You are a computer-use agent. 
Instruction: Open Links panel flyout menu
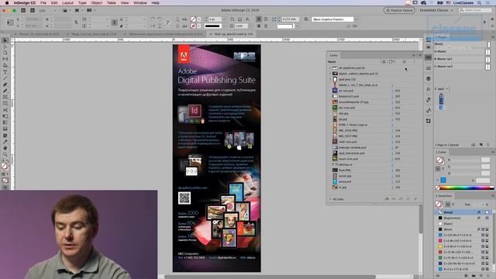[420, 55]
